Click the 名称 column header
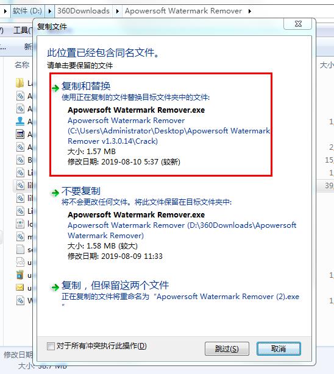 pyautogui.click(x=22, y=65)
